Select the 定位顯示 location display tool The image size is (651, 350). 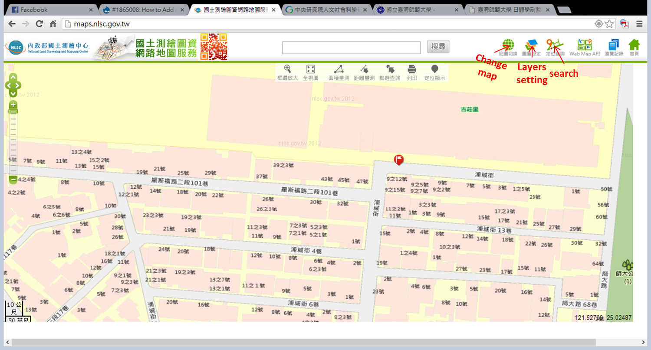point(434,72)
